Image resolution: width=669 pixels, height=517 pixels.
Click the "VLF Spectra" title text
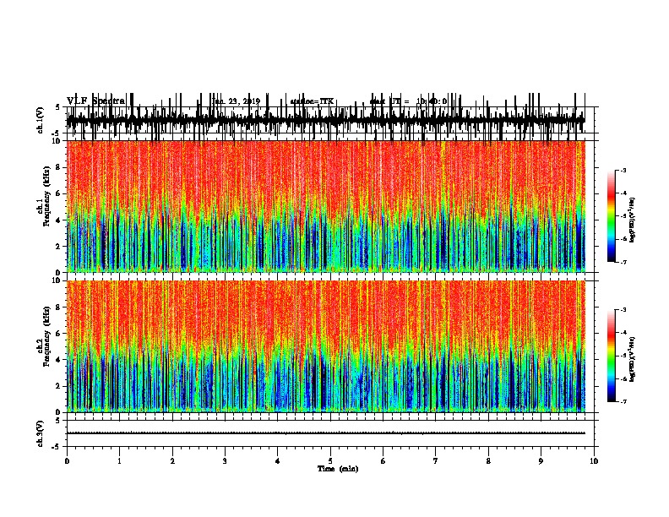coord(96,101)
